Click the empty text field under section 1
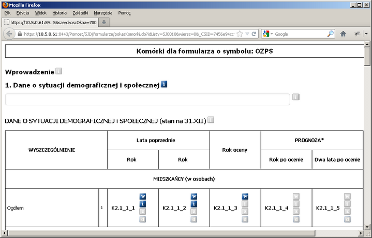 click(x=147, y=99)
